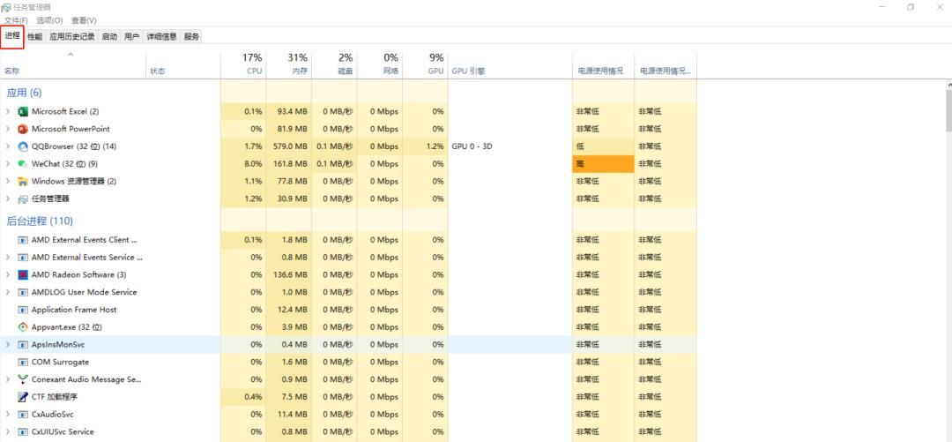This screenshot has height=442, width=952.
Task: Switch to the 应用历史记录 tab
Action: coord(72,36)
